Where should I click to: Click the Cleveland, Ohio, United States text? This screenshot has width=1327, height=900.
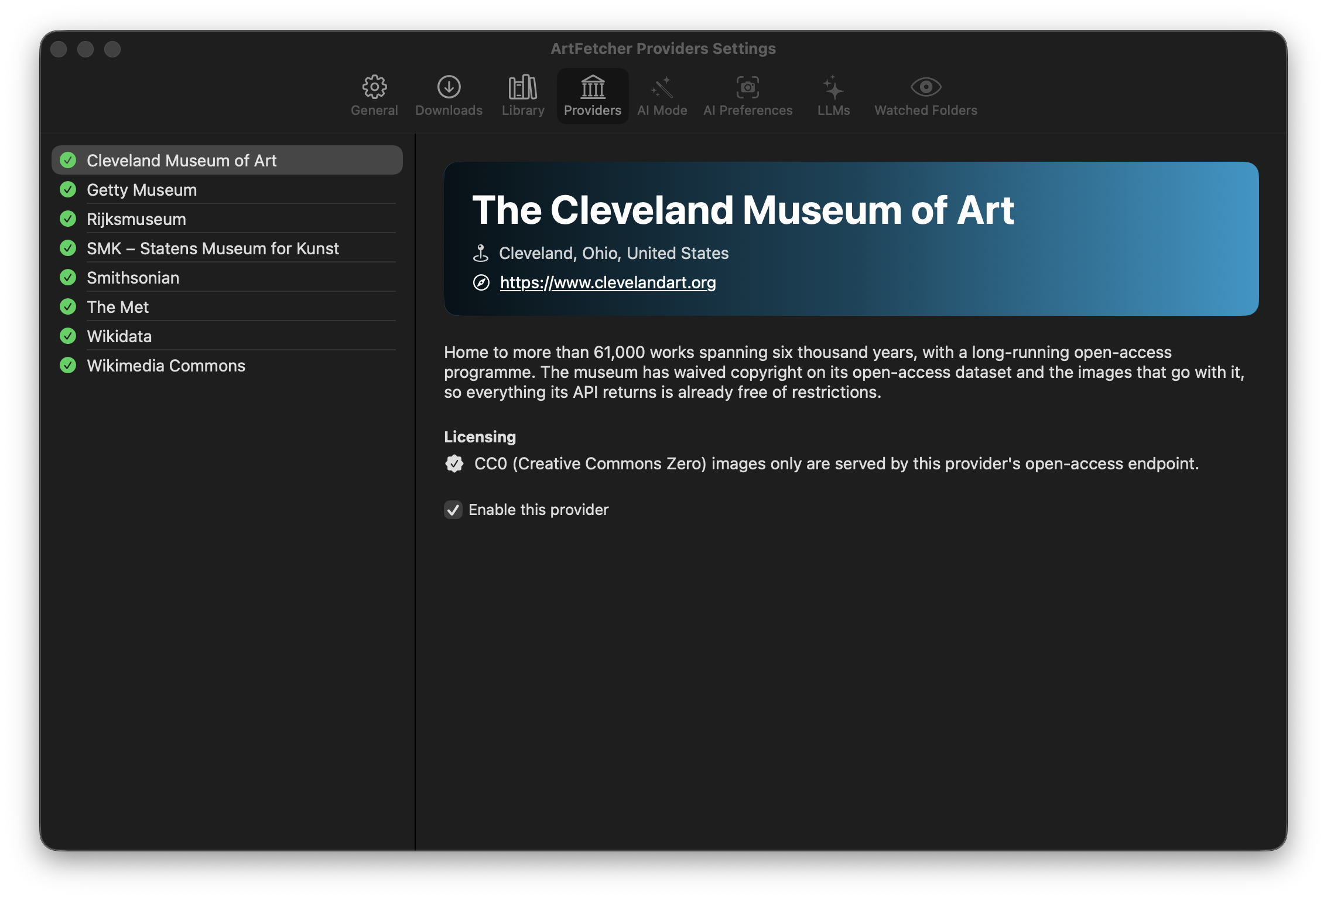[614, 253]
